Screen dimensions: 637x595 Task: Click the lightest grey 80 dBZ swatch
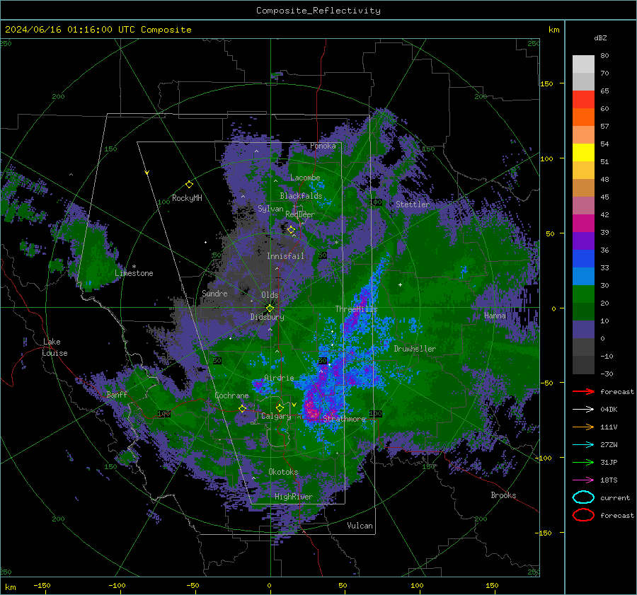point(583,64)
